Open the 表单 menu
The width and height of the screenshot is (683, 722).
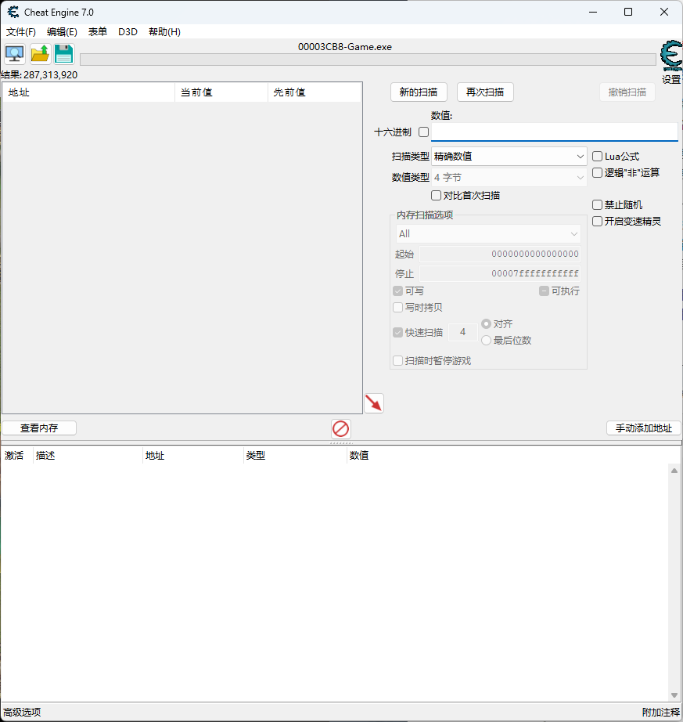click(x=98, y=32)
